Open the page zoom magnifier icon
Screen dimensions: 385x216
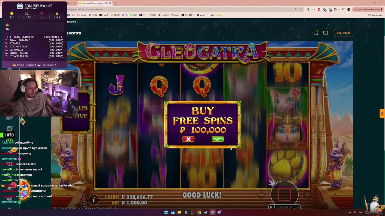(x=296, y=9)
